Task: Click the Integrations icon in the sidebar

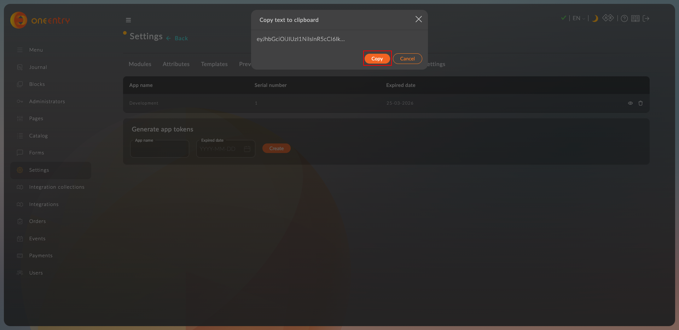Action: [x=20, y=204]
